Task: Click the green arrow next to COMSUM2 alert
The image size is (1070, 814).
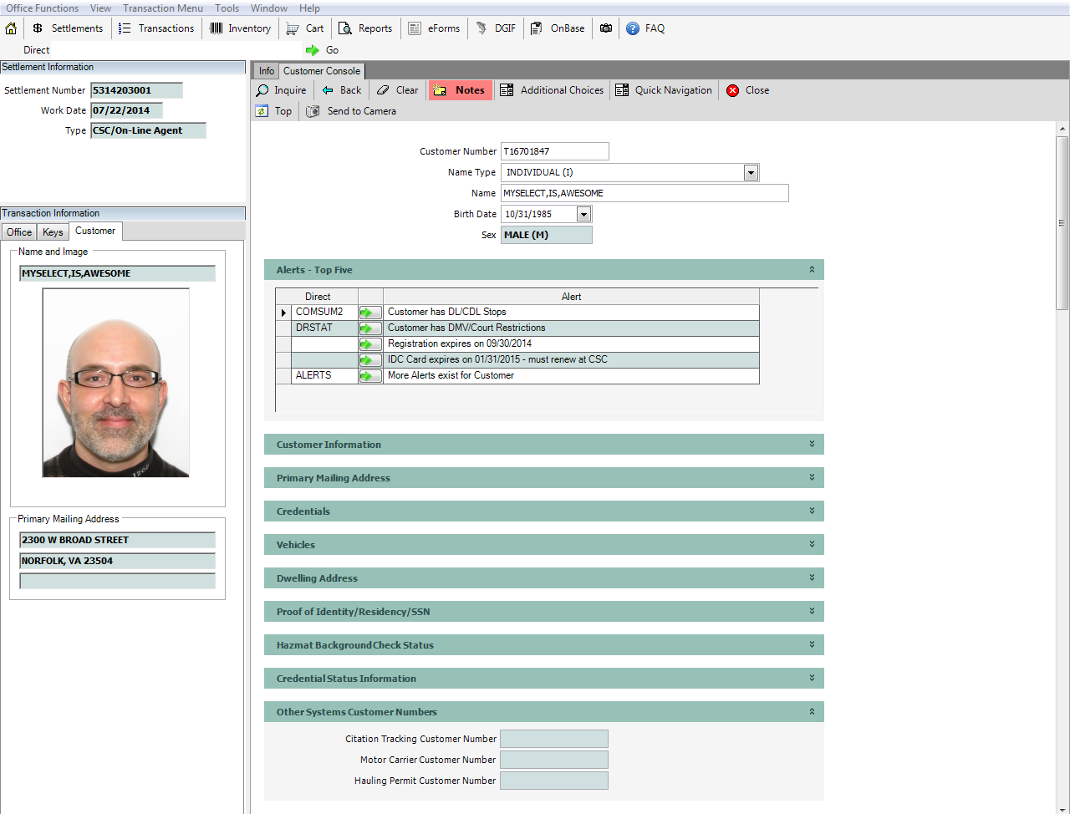Action: [x=369, y=312]
